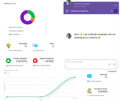The height and width of the screenshot is (101, 120).
Task: Click the avatar beside the Hello message
Action: [69, 36]
